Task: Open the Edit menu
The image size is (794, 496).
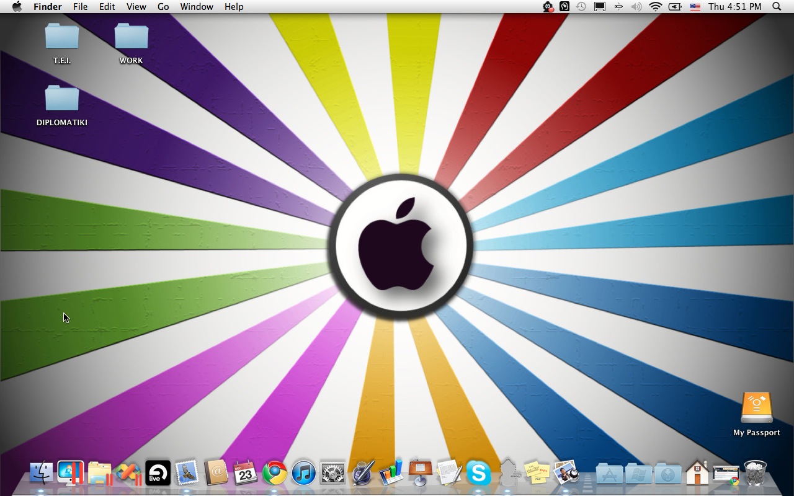Action: (x=107, y=7)
